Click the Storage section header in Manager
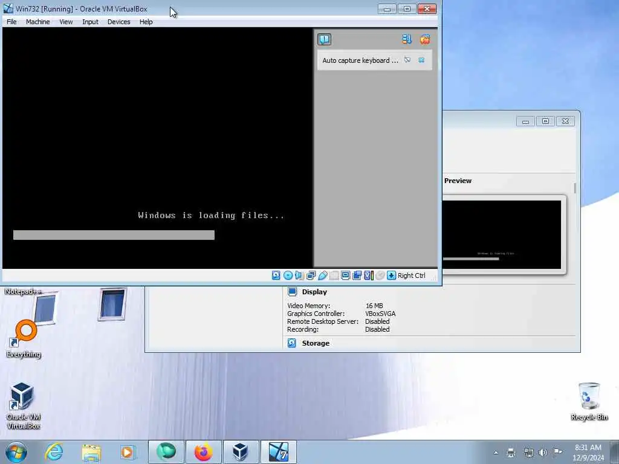This screenshot has width=619, height=464. click(316, 343)
